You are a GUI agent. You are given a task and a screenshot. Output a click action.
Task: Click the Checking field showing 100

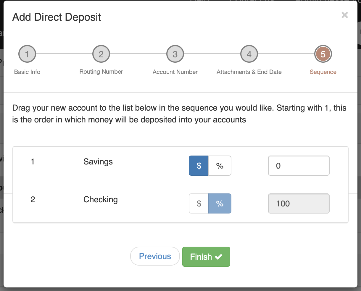[x=299, y=203]
